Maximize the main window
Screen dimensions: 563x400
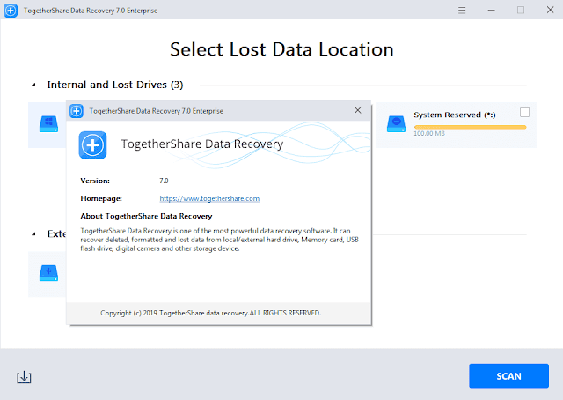click(521, 11)
